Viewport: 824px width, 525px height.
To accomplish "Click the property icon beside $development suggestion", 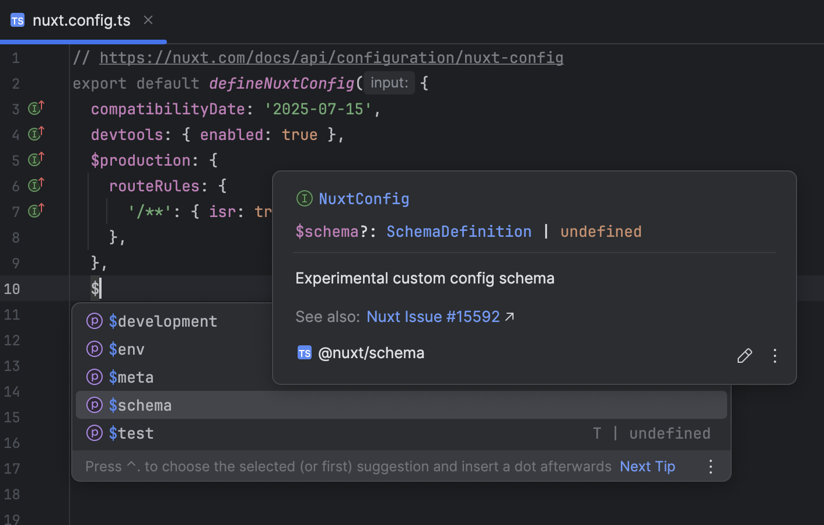I will pyautogui.click(x=94, y=321).
